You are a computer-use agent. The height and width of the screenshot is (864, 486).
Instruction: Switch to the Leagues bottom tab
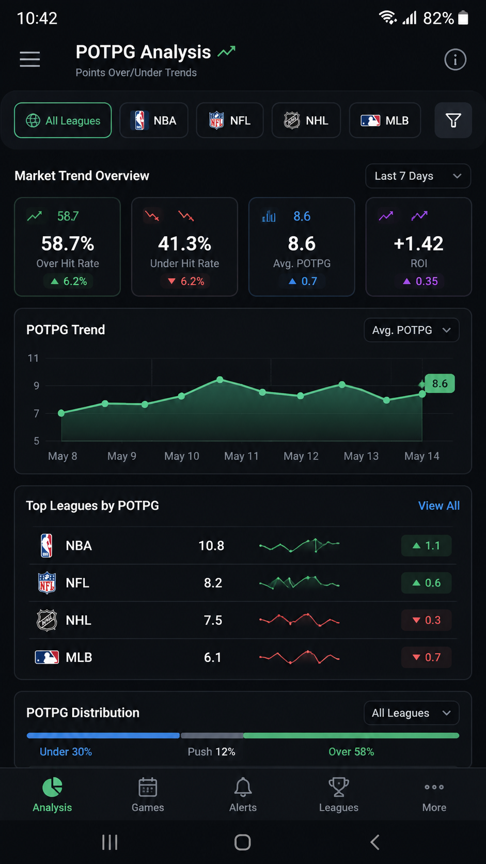[339, 795]
